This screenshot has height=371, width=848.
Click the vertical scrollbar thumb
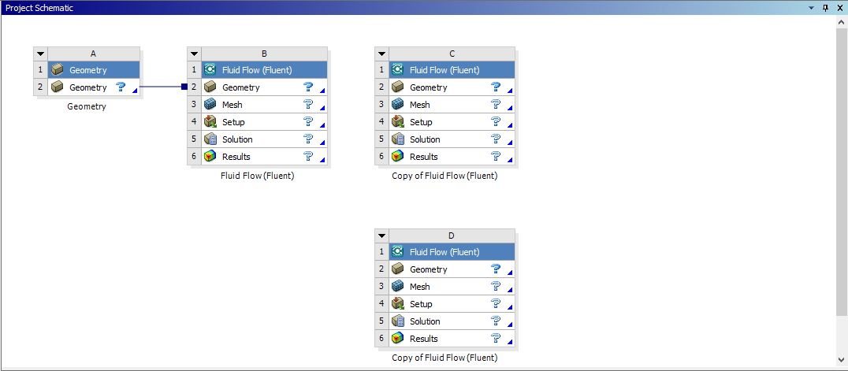click(x=841, y=172)
